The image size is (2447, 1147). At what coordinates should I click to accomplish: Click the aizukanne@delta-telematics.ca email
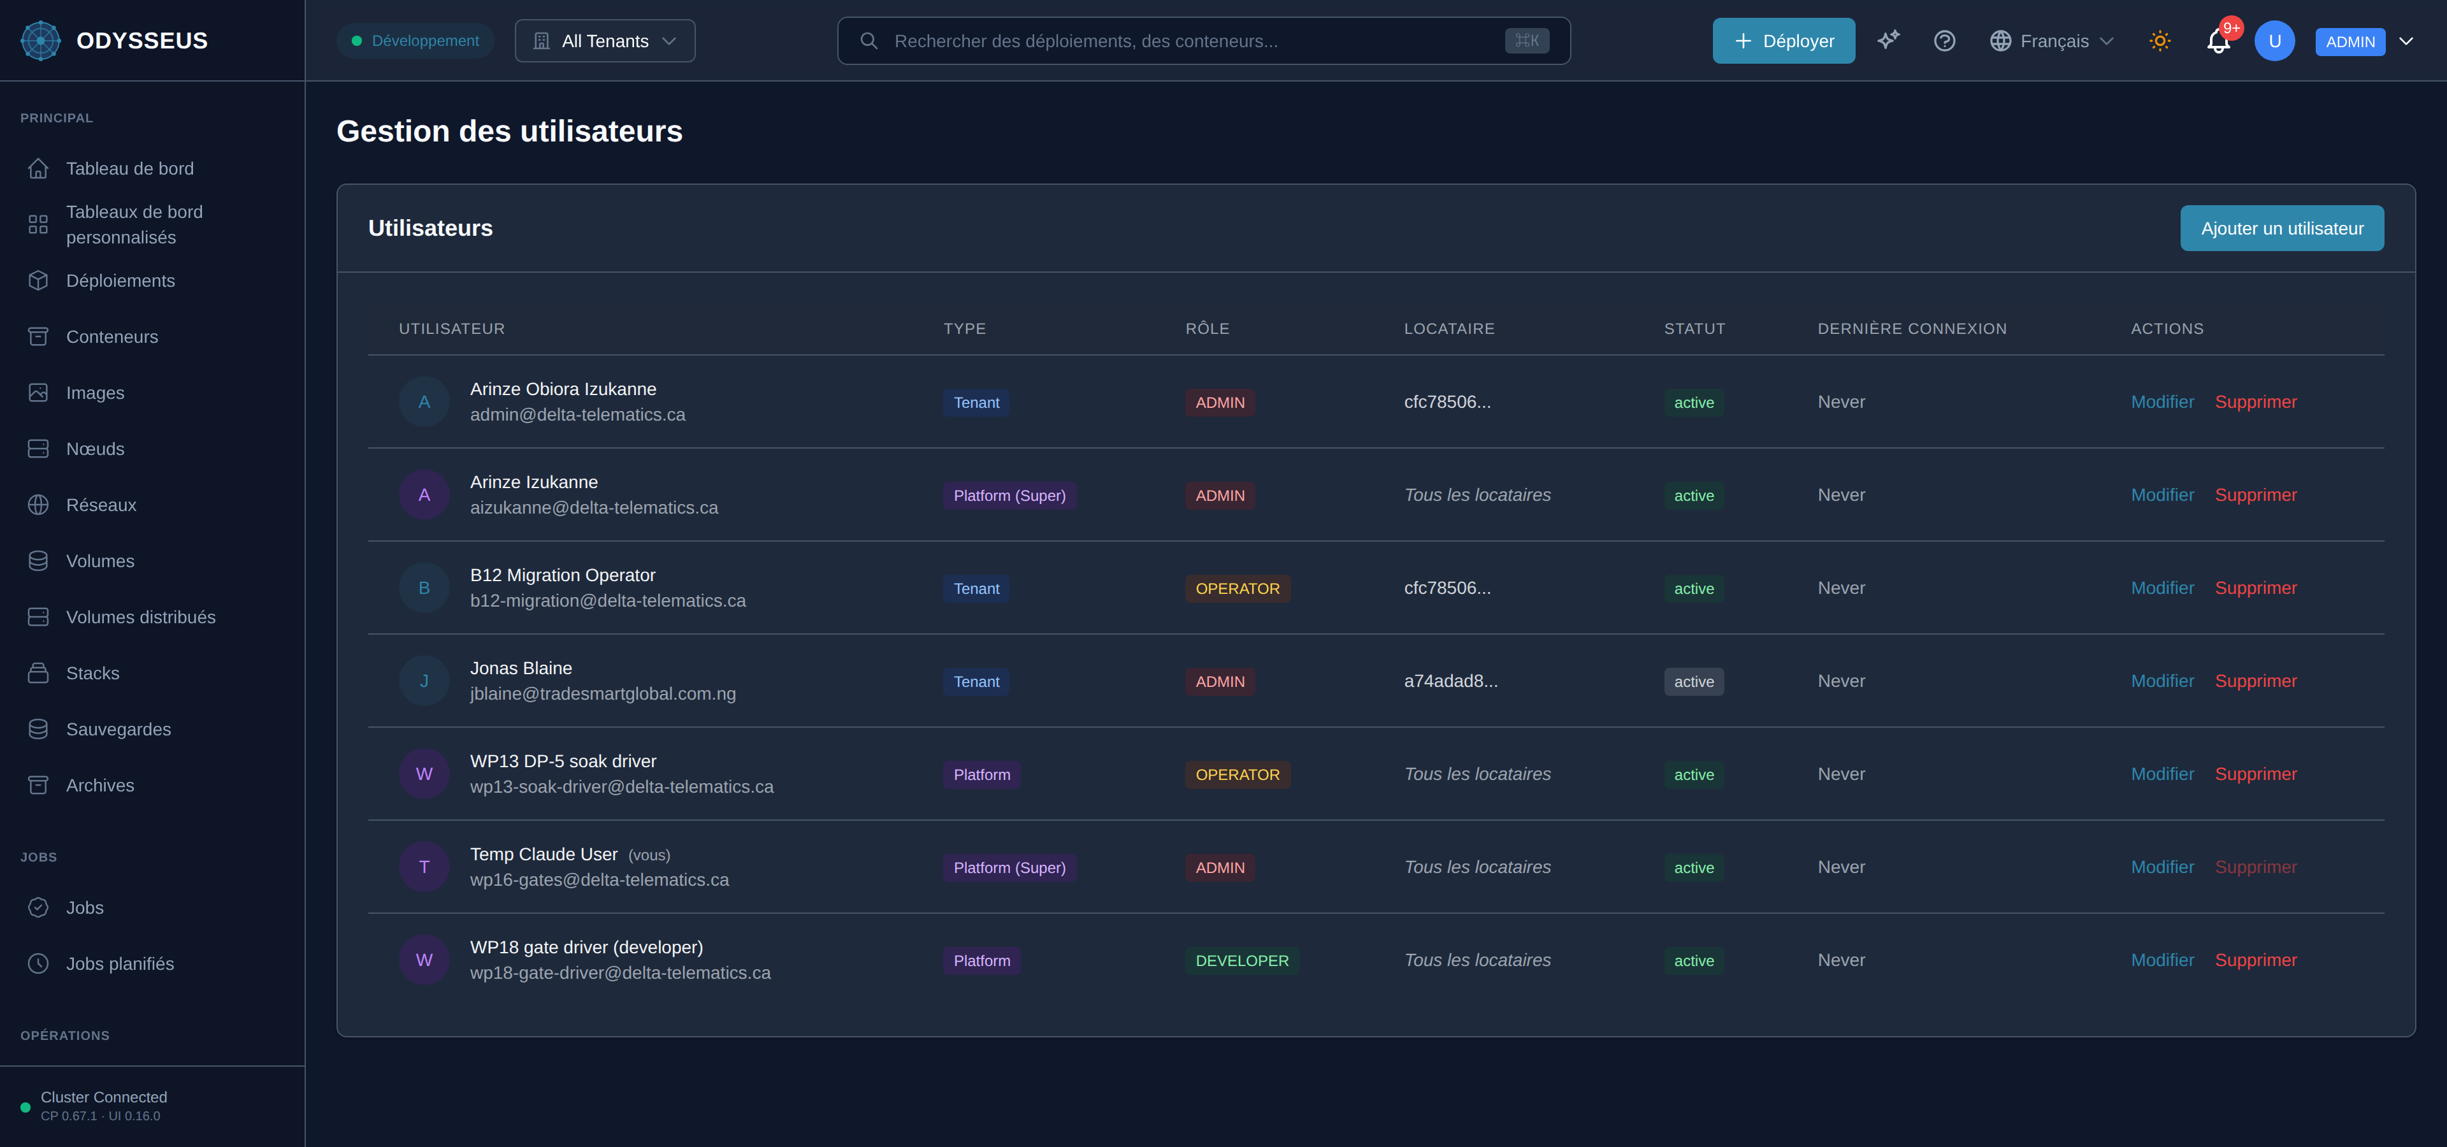coord(594,508)
